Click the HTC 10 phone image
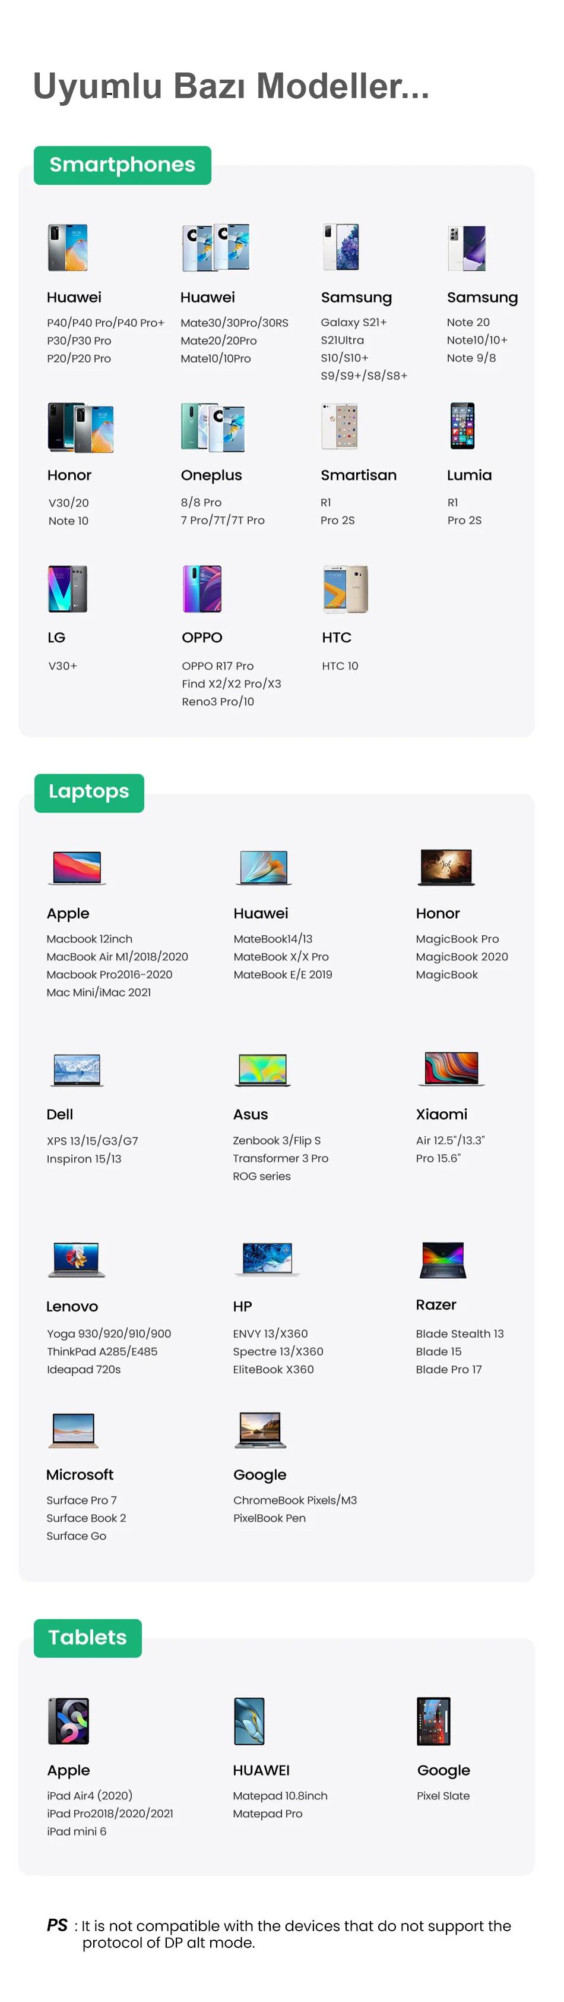The width and height of the screenshot is (564, 2002). tap(345, 589)
